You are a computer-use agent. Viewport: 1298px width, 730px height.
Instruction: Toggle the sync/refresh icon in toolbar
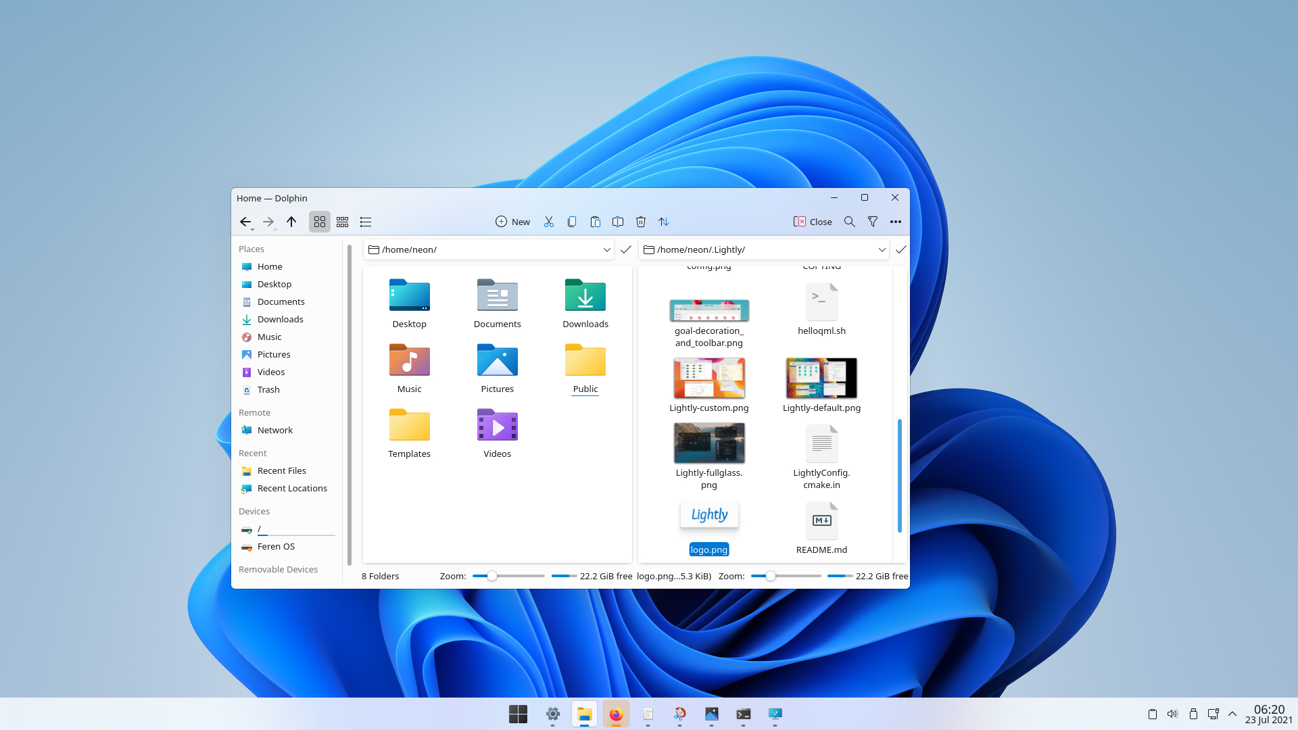(x=663, y=221)
